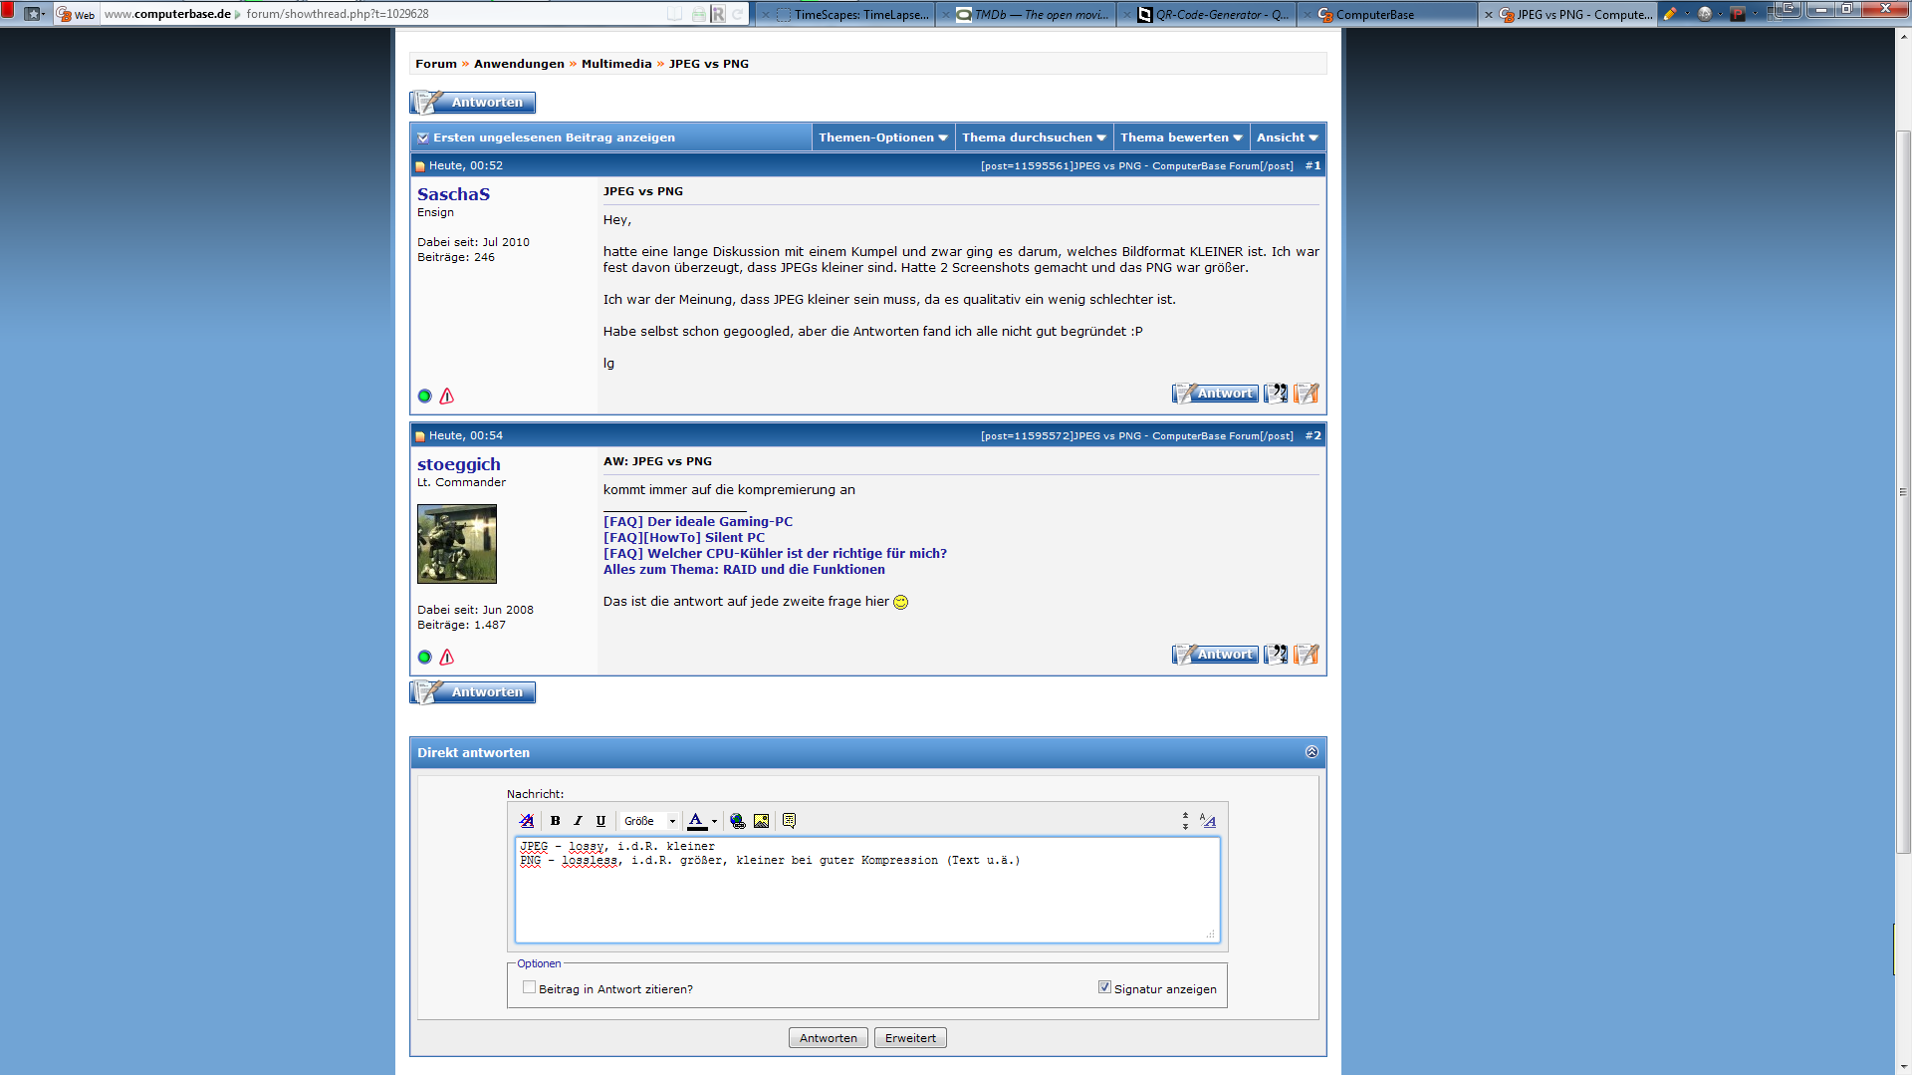Click the remove text formatting icon
This screenshot has width=1912, height=1076.
527,821
